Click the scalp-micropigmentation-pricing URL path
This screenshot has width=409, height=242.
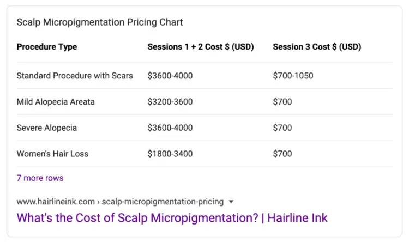point(163,202)
